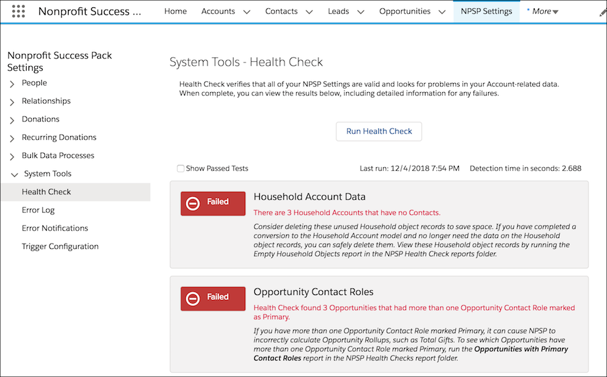
Task: Select the NPSP Settings tab
Action: coord(486,11)
